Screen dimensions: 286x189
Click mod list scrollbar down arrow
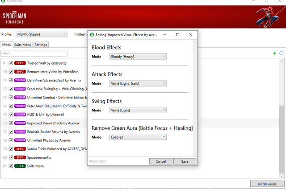pyautogui.click(x=282, y=176)
